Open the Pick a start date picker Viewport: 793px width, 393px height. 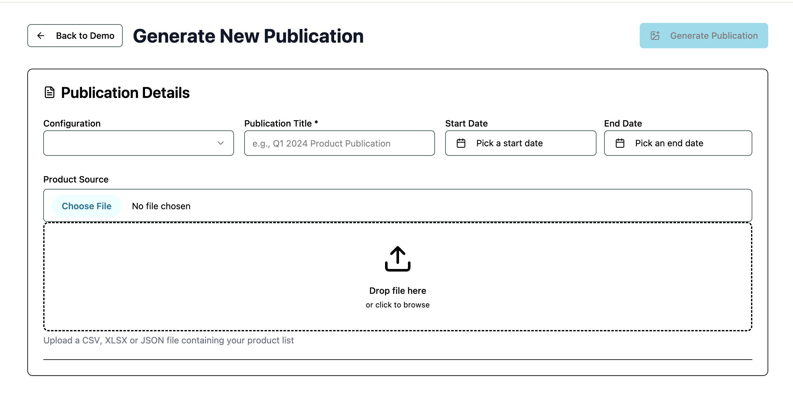pos(521,143)
